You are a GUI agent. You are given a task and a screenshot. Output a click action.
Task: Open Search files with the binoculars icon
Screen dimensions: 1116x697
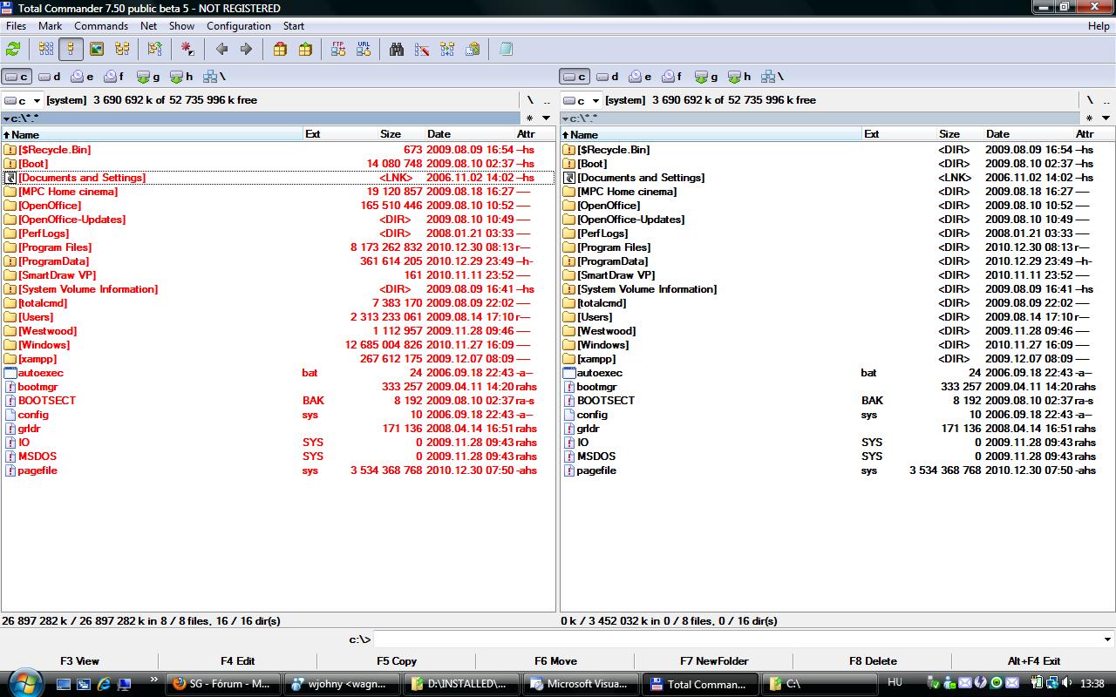[x=397, y=50]
